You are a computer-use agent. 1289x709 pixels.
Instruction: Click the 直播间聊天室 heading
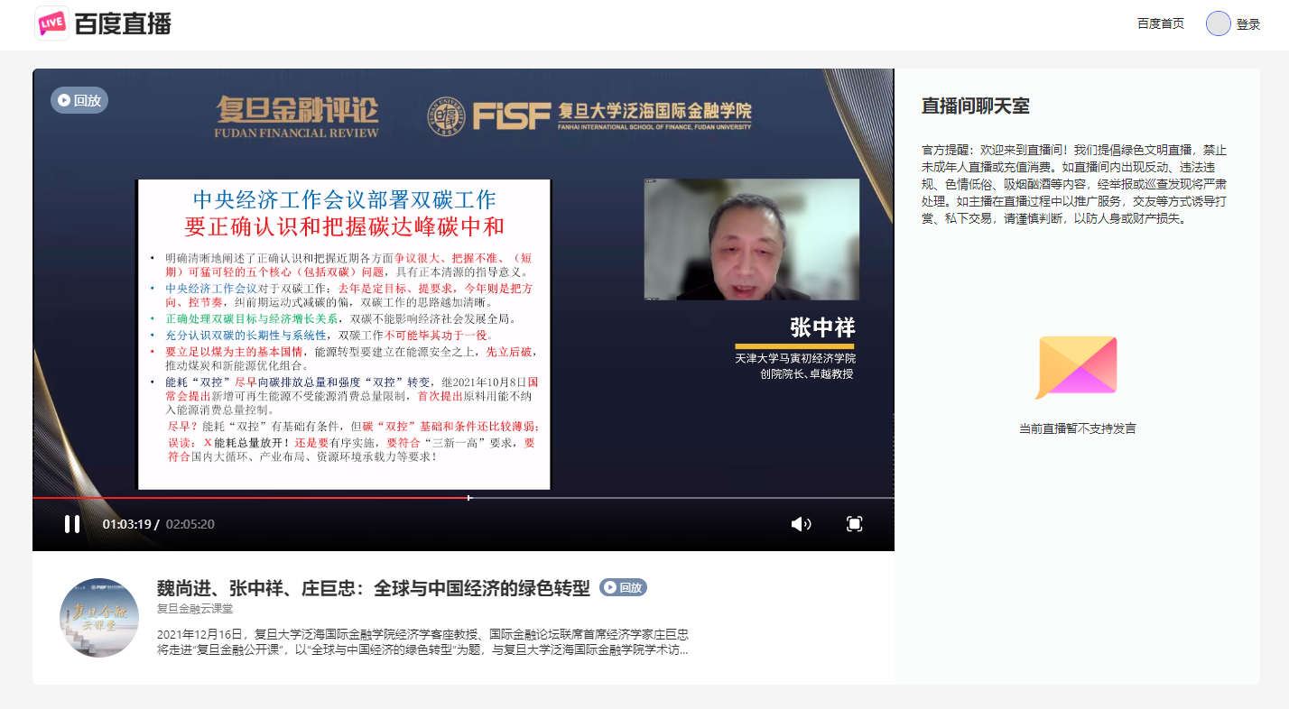pyautogui.click(x=975, y=106)
